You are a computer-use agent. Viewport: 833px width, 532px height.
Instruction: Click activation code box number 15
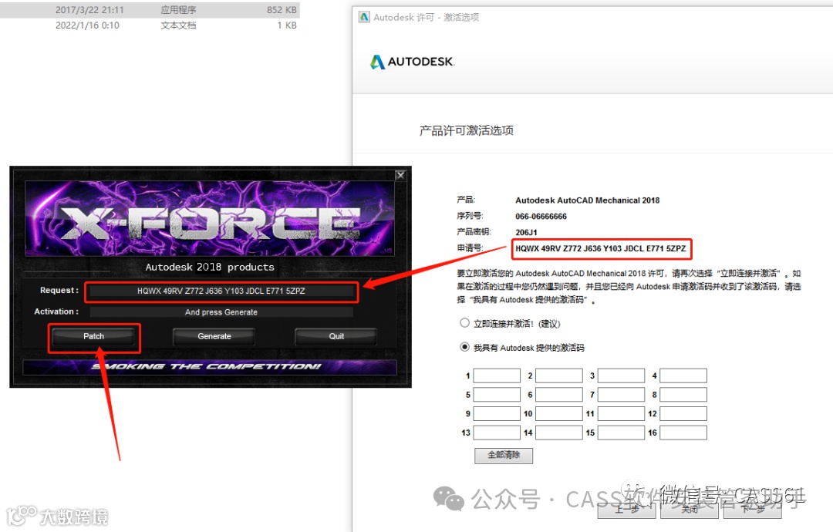[621, 433]
